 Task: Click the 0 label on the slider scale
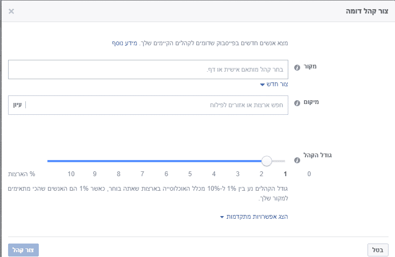pos(309,174)
